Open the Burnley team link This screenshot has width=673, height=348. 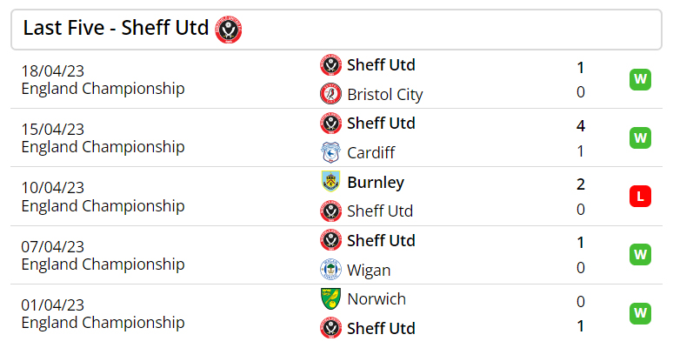[x=376, y=183]
